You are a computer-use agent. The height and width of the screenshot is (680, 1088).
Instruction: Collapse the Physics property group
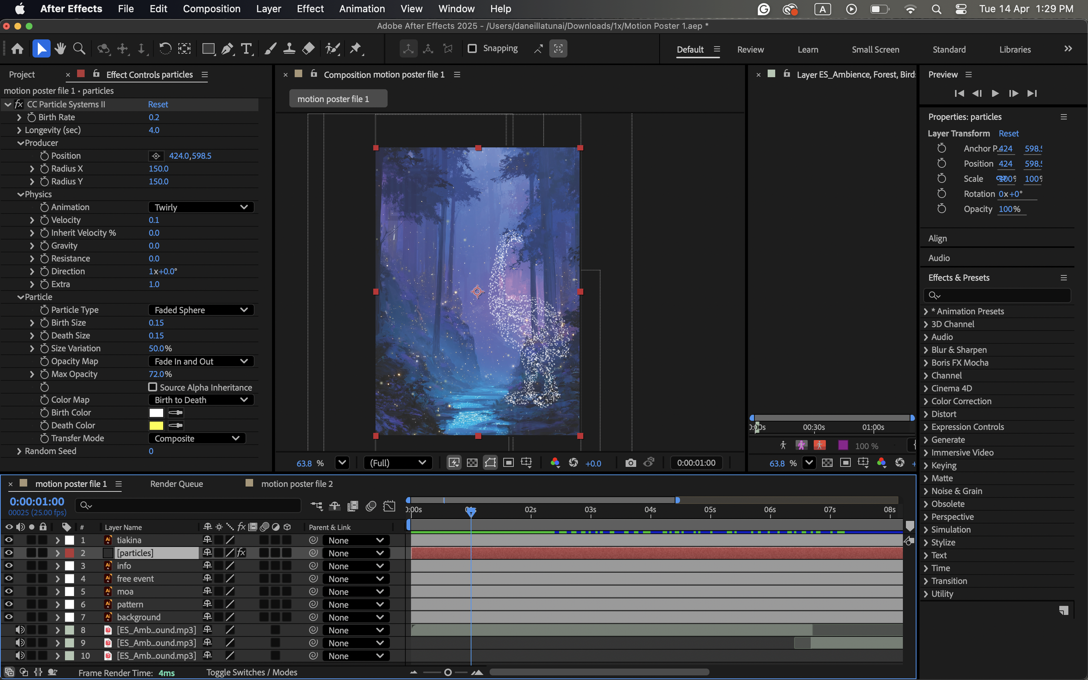click(x=20, y=194)
